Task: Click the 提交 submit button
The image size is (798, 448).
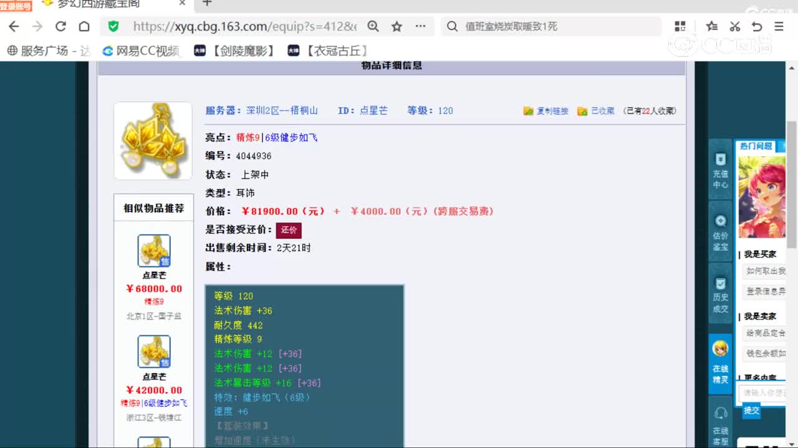Action: pos(751,411)
